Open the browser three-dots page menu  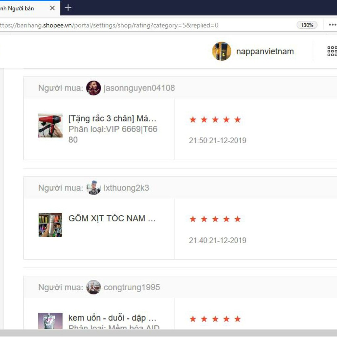(x=332, y=25)
